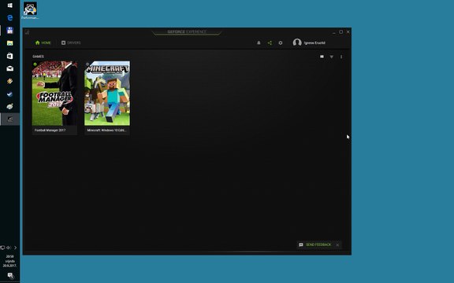
Task: Launch Microsoft Edge from the taskbar
Action: click(x=9, y=18)
